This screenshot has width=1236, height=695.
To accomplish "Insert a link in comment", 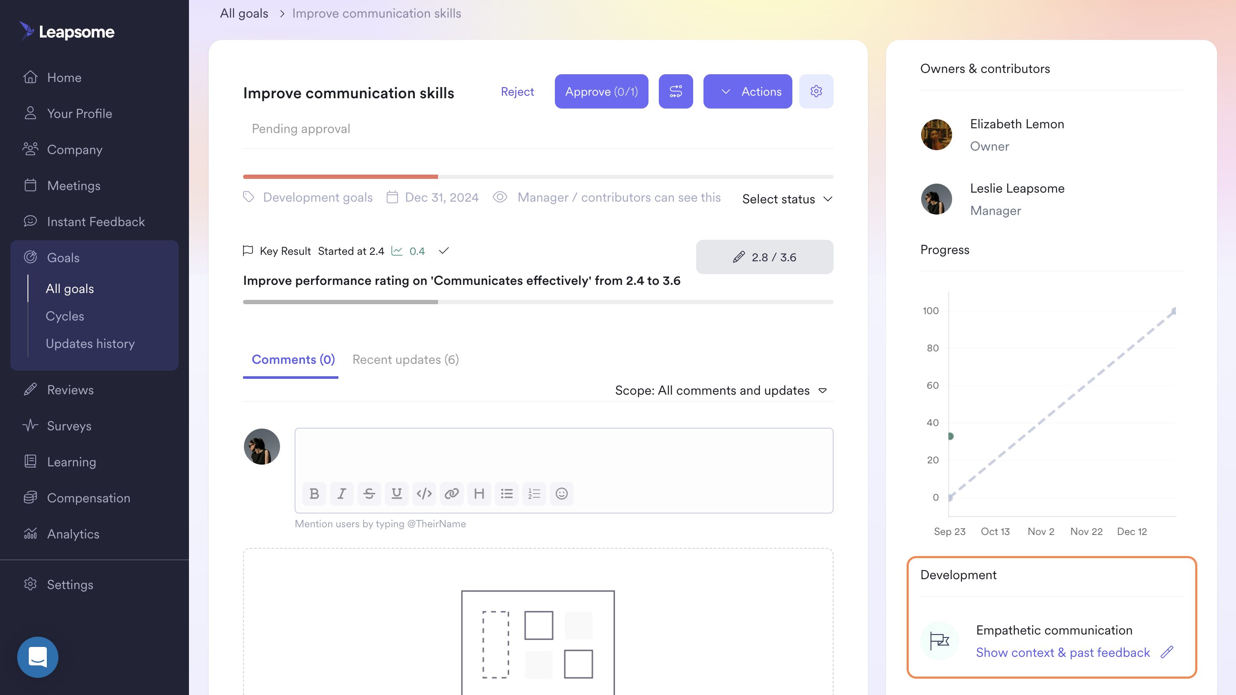I will 451,493.
